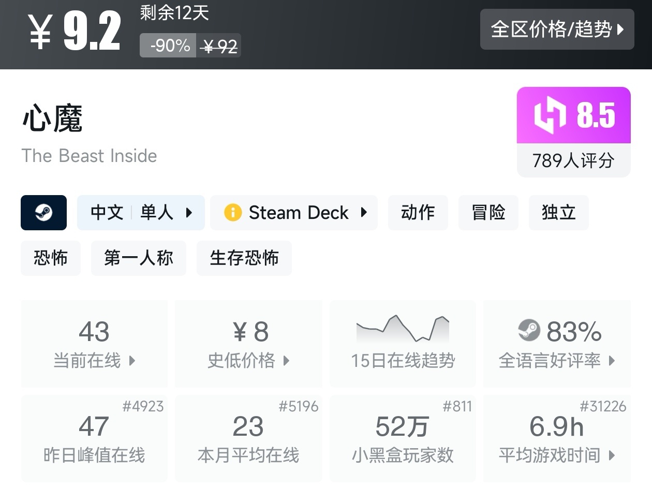Viewport: 652px width, 488px height.
Task: Open 全区价格/趋势 regional price trends
Action: point(557,29)
